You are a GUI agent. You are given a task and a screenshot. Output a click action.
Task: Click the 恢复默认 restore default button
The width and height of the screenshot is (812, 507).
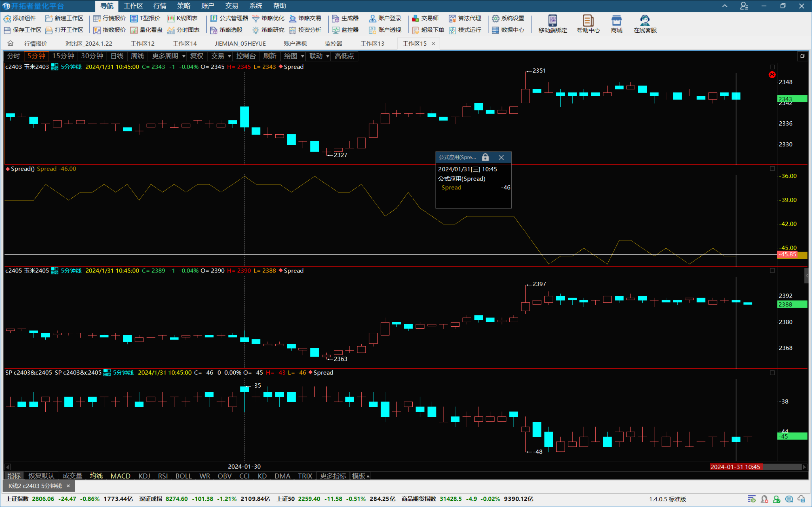pyautogui.click(x=41, y=476)
